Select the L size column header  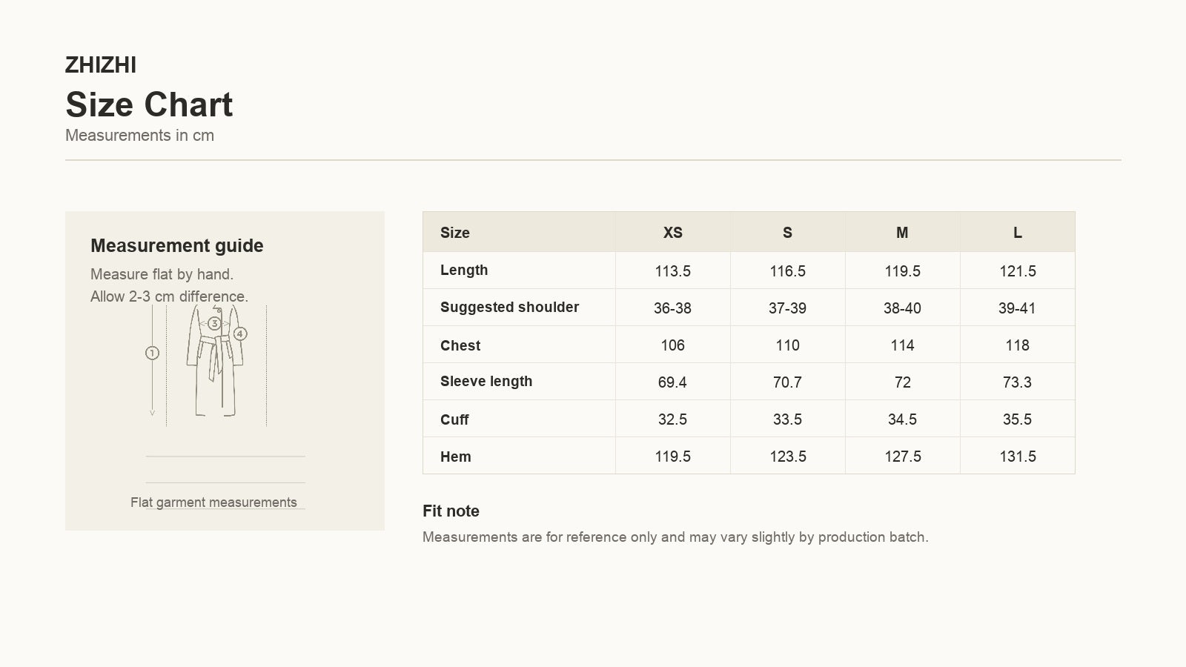pyautogui.click(x=1017, y=232)
